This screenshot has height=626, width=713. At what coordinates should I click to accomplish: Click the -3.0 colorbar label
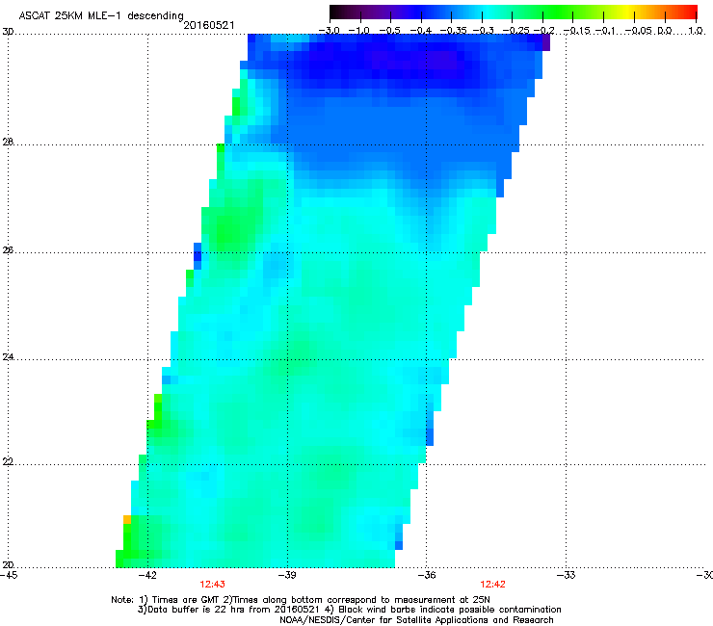click(329, 31)
